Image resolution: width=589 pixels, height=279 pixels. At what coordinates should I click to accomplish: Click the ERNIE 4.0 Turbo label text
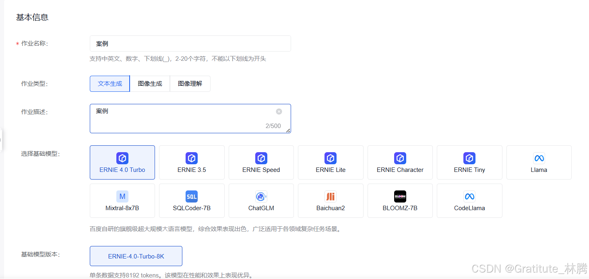122,170
